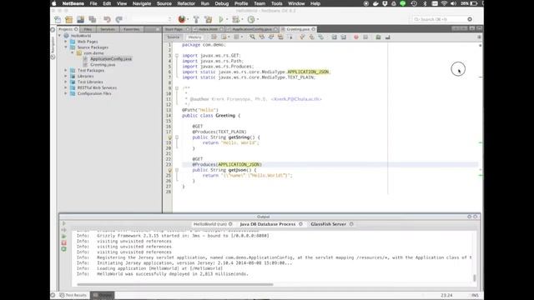Click the web browser selector icon
The width and height of the screenshot is (534, 300).
pyautogui.click(x=182, y=19)
